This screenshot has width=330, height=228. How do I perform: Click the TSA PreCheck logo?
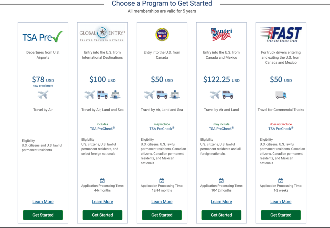43,37
